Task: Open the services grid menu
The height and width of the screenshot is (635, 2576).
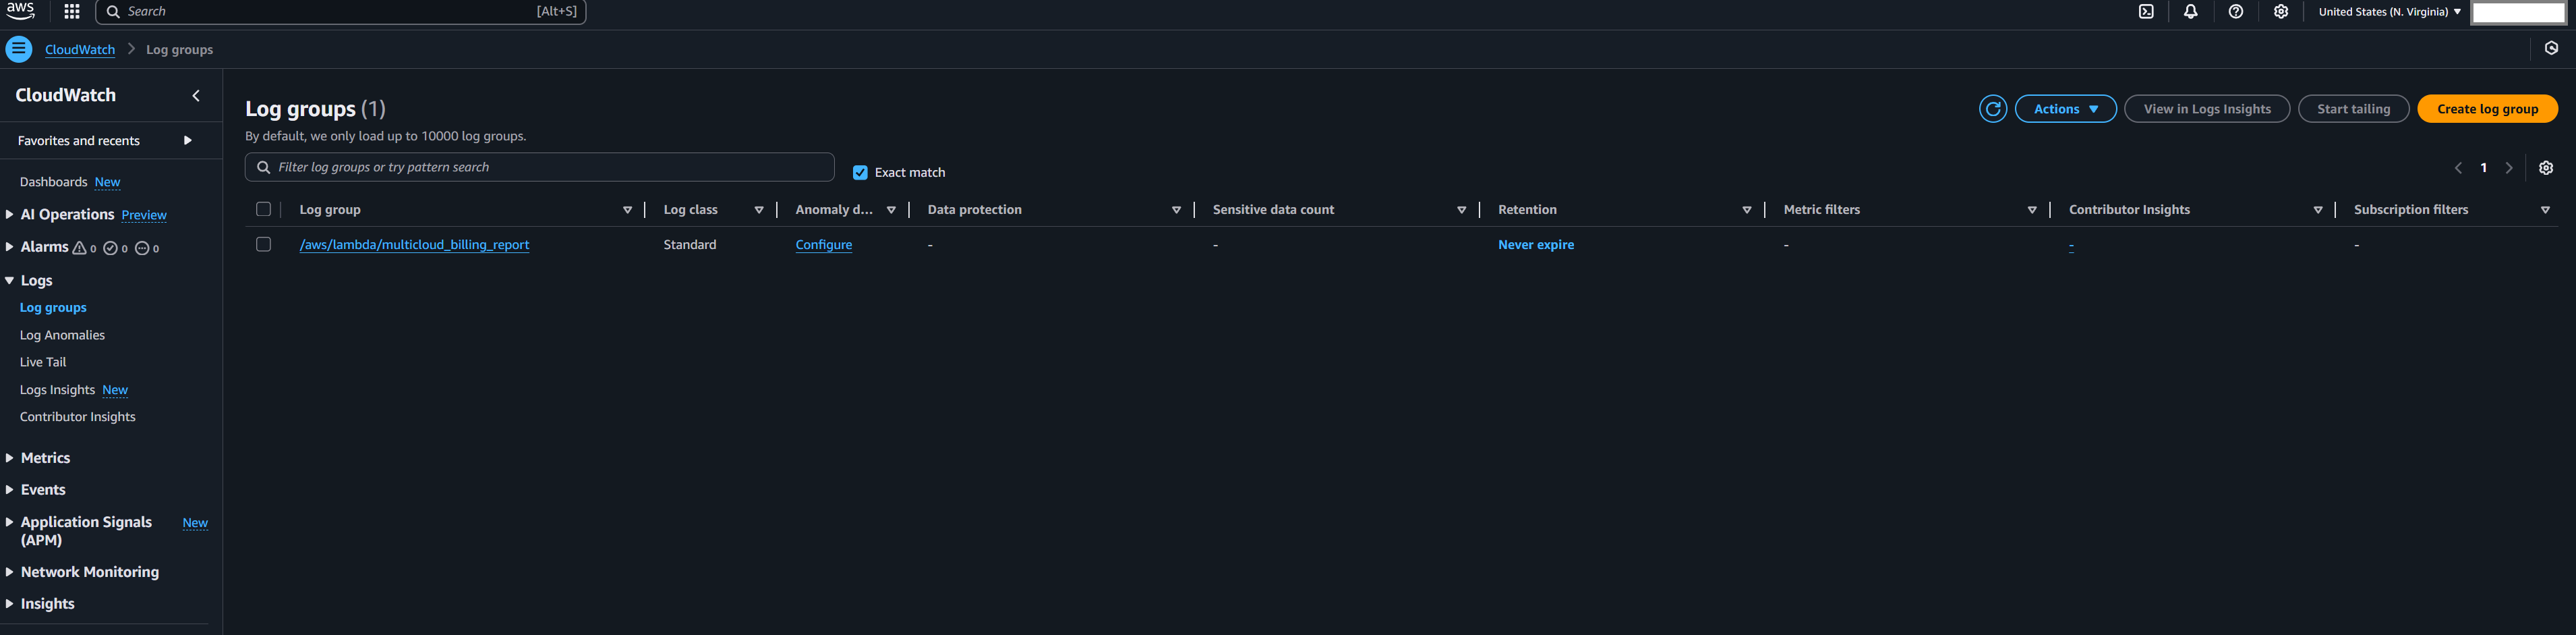Action: pos(72,12)
